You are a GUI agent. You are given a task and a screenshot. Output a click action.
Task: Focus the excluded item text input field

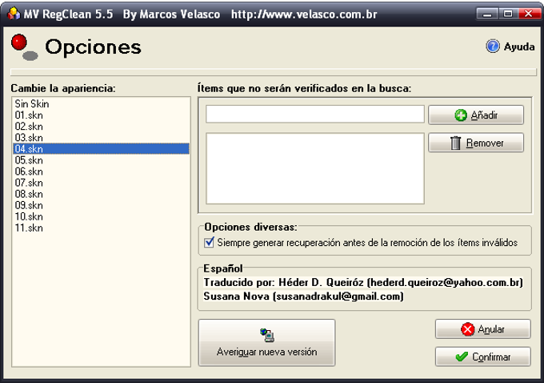315,114
